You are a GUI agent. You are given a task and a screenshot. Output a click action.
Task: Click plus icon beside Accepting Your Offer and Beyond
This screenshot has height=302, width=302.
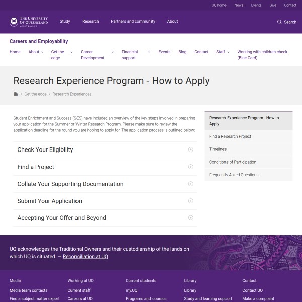pyautogui.click(x=190, y=218)
